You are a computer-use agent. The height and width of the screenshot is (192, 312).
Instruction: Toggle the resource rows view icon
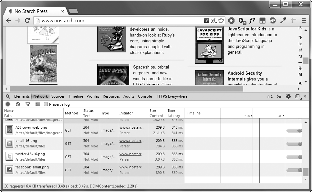coord(37,104)
